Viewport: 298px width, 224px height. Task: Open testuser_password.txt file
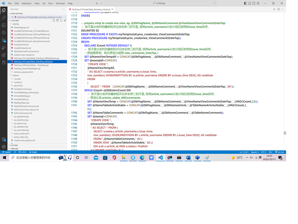pyautogui.click(x=23, y=72)
